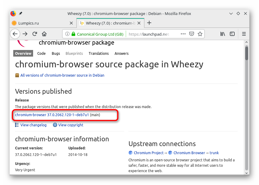This screenshot has height=185, width=259.
Task: Close the Wheezy (7.0) tab
Action: [x=139, y=23]
